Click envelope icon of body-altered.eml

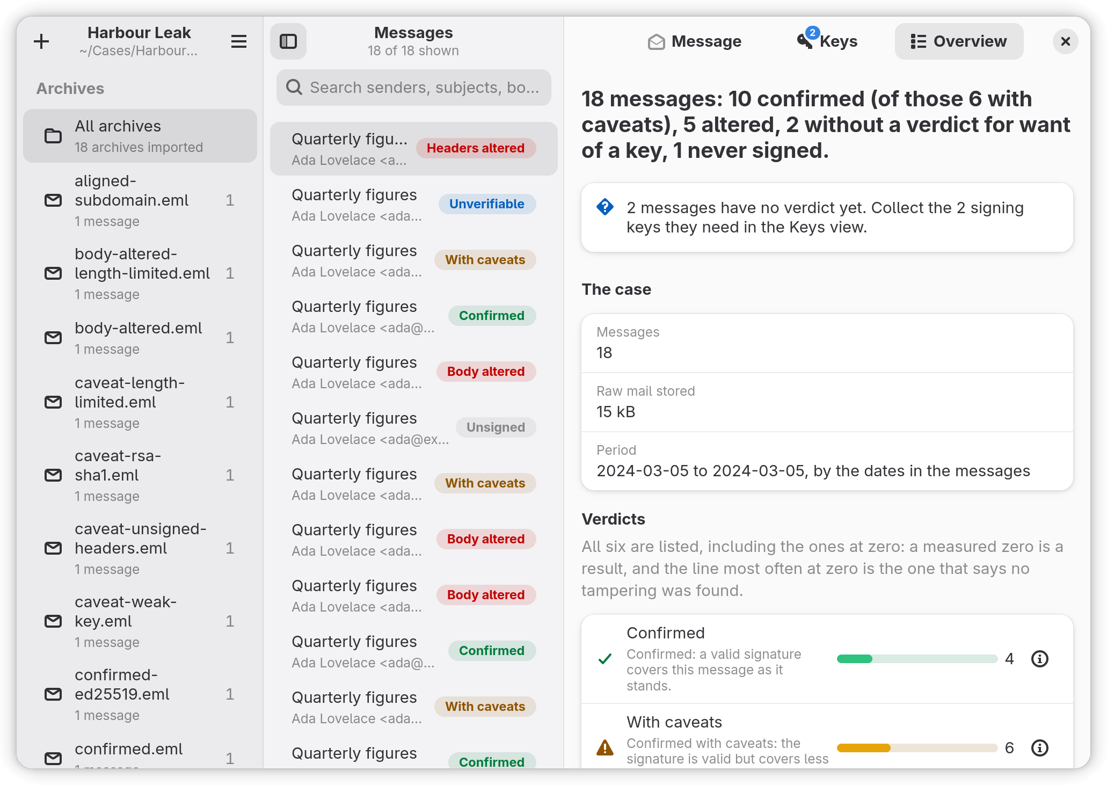click(x=53, y=338)
